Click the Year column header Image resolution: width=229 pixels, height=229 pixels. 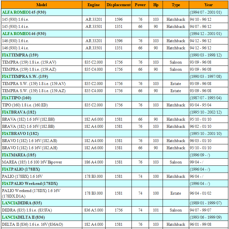[x=209, y=5]
